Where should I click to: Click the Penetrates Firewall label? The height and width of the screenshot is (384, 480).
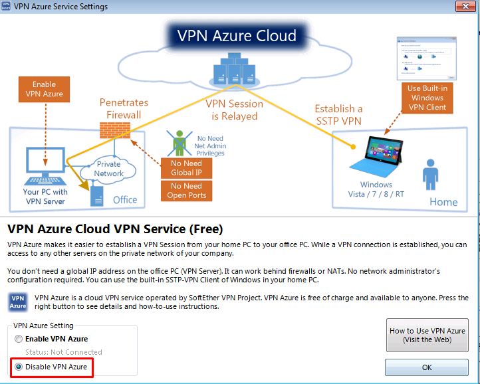(124, 108)
